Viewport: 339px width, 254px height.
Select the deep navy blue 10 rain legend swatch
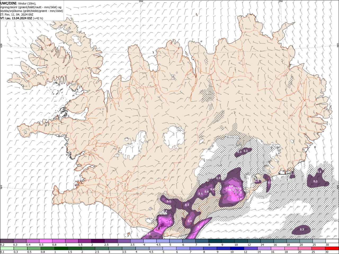(x=237, y=248)
